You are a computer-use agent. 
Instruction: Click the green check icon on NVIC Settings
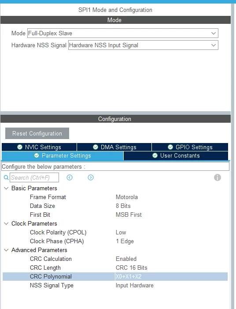(x=20, y=147)
